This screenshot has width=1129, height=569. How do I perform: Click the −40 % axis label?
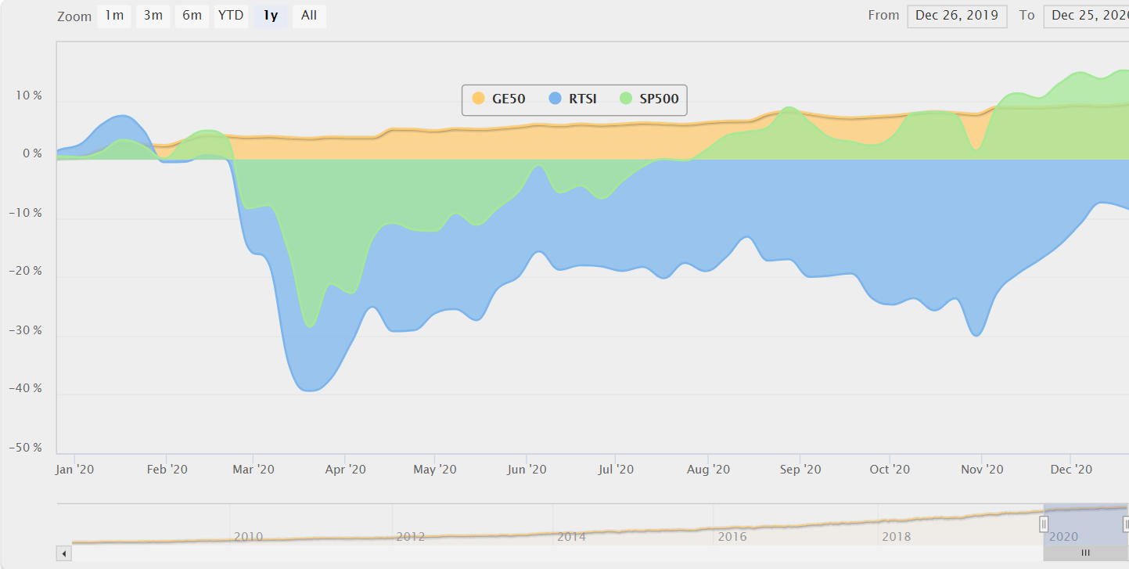tap(25, 389)
